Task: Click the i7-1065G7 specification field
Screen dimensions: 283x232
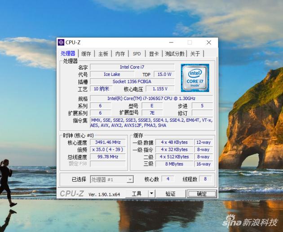Action: pyautogui.click(x=151, y=99)
